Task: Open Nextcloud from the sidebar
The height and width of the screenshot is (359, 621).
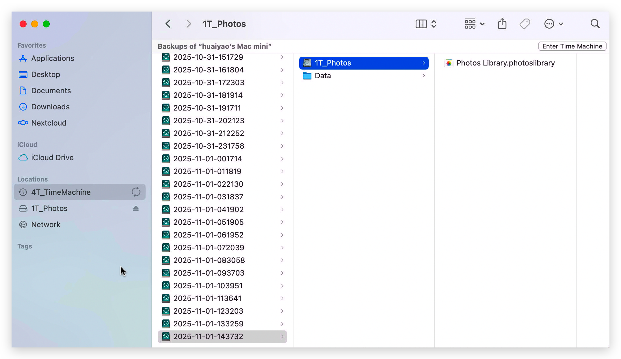Action: [49, 123]
